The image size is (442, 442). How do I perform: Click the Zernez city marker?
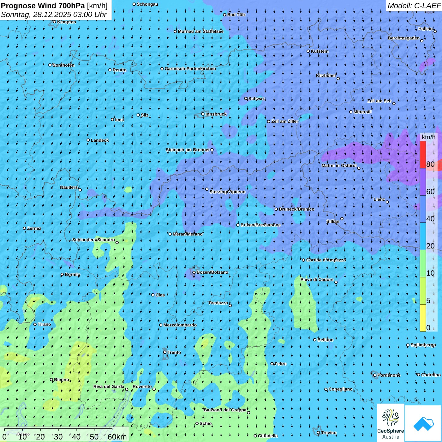tap(24, 228)
